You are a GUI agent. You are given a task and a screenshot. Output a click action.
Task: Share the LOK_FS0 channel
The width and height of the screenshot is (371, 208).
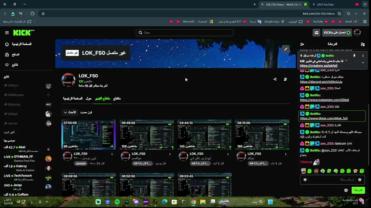[x=275, y=79]
